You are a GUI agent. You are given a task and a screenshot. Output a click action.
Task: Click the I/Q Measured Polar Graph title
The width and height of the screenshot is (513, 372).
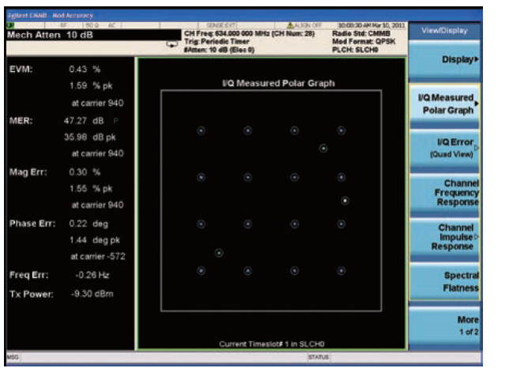(x=278, y=84)
